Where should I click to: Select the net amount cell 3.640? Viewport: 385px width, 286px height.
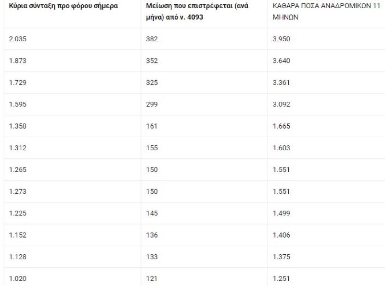click(x=281, y=61)
